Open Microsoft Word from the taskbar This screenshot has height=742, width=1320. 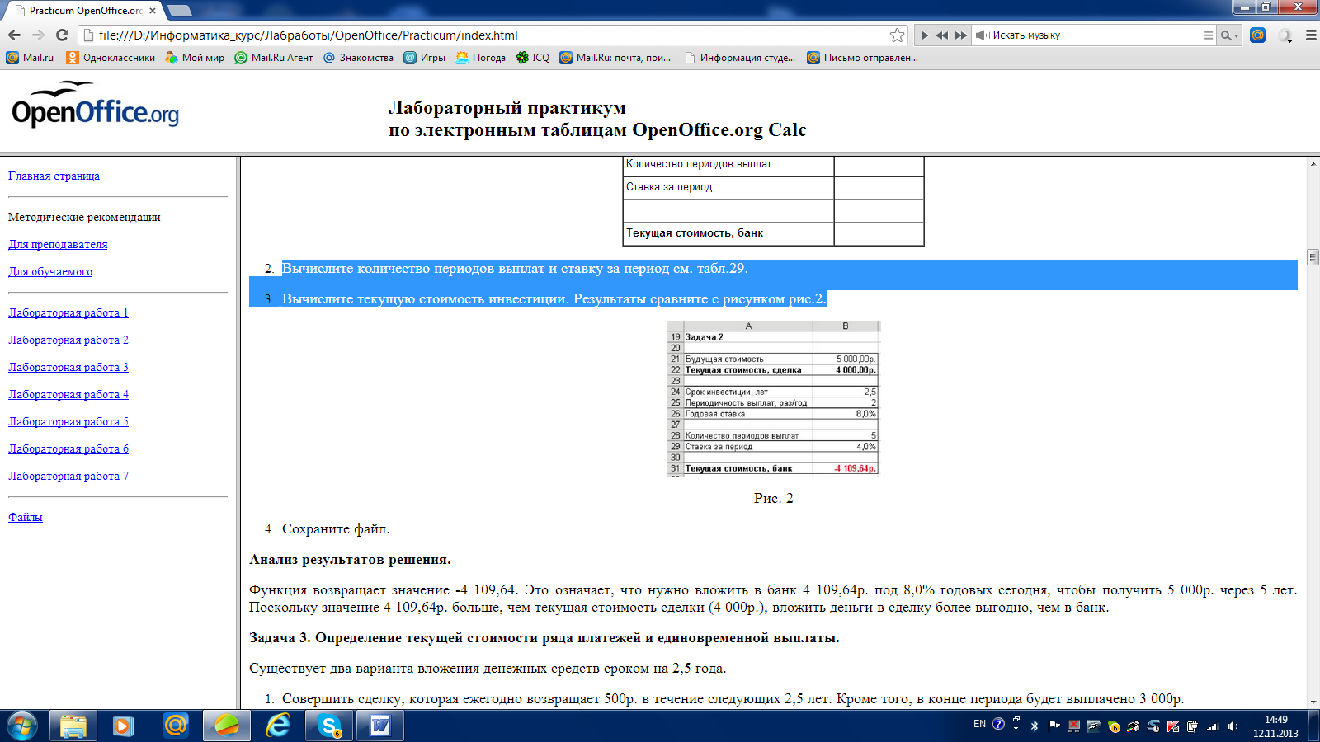(380, 726)
